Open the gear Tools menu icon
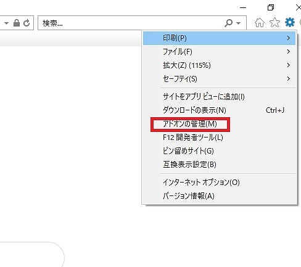301x267 pixels. [x=290, y=22]
